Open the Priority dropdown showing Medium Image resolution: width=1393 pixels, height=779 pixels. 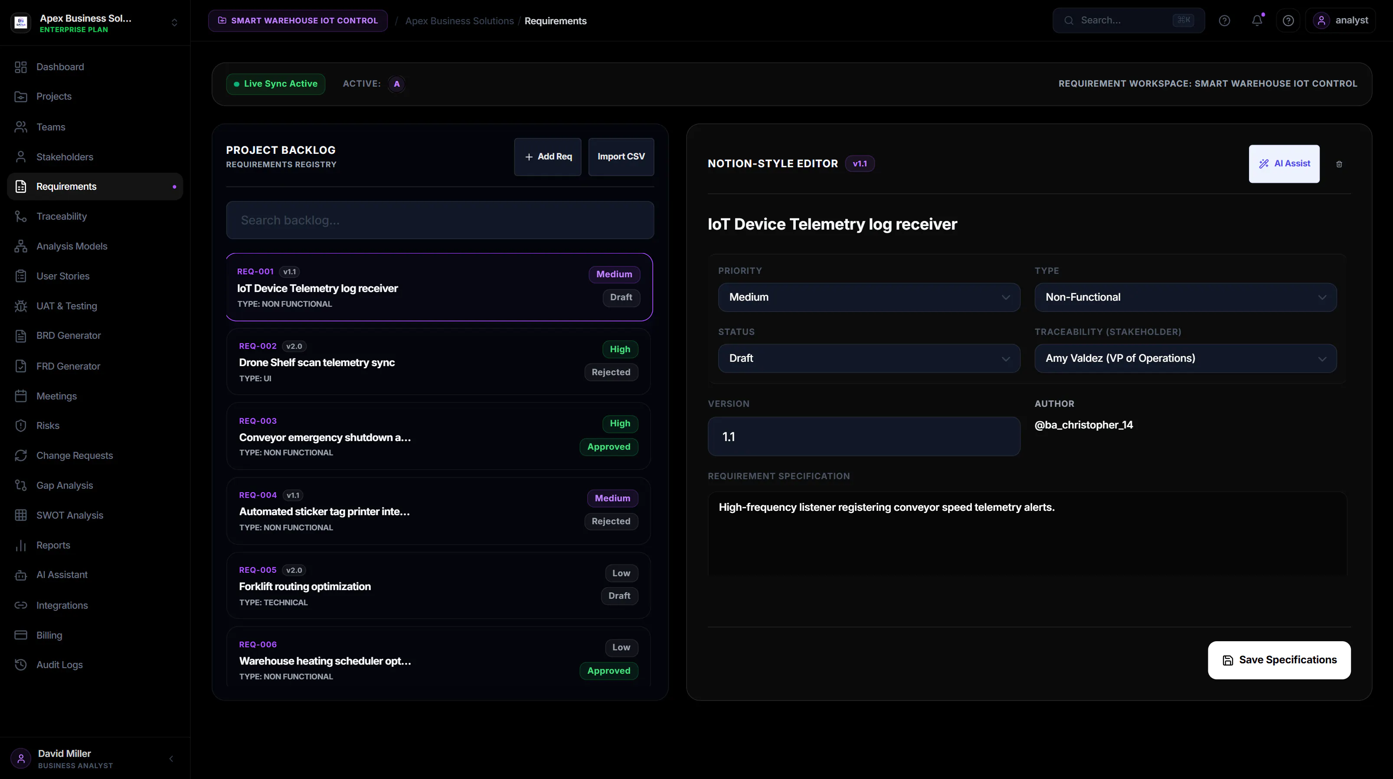coord(869,297)
